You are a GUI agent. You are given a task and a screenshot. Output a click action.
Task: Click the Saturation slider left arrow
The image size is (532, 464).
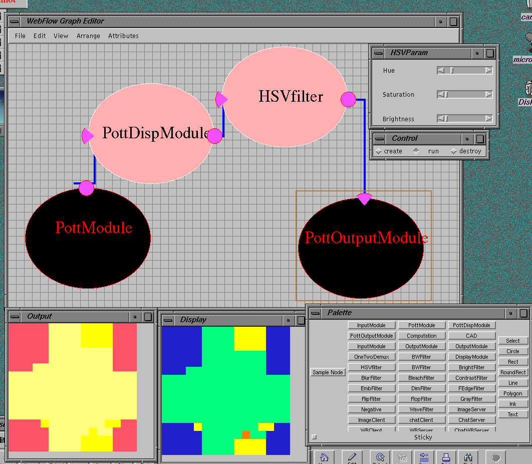pos(441,94)
